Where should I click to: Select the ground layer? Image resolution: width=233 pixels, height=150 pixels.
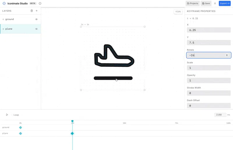point(20,19)
